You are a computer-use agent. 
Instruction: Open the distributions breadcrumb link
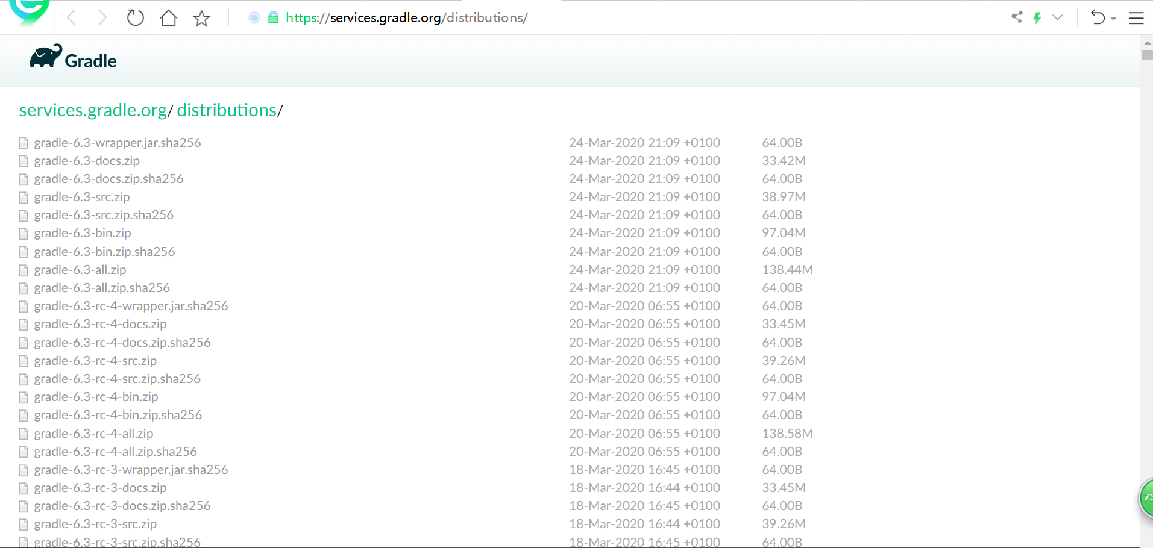[x=227, y=110]
